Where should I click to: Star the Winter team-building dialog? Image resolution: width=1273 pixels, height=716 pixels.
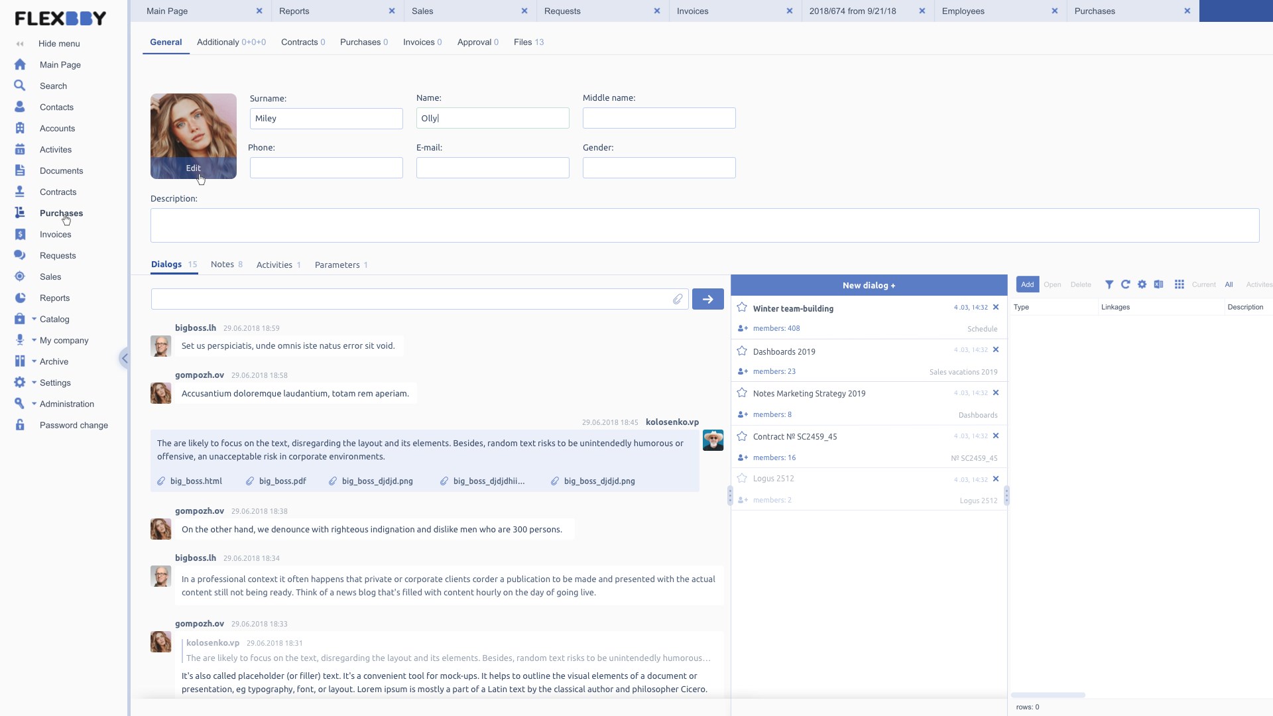tap(742, 308)
